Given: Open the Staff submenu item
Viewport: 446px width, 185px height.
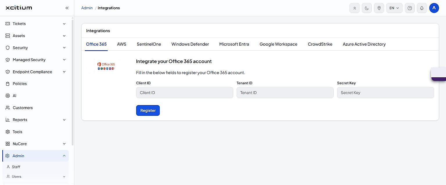Looking at the screenshot, I should tap(35, 167).
